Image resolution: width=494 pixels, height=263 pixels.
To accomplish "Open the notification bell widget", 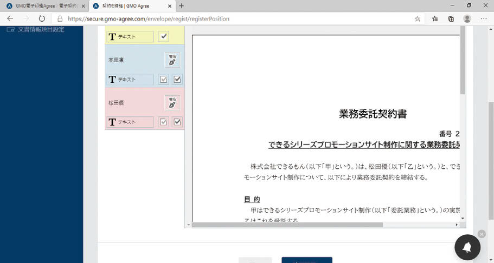I will coord(467,247).
